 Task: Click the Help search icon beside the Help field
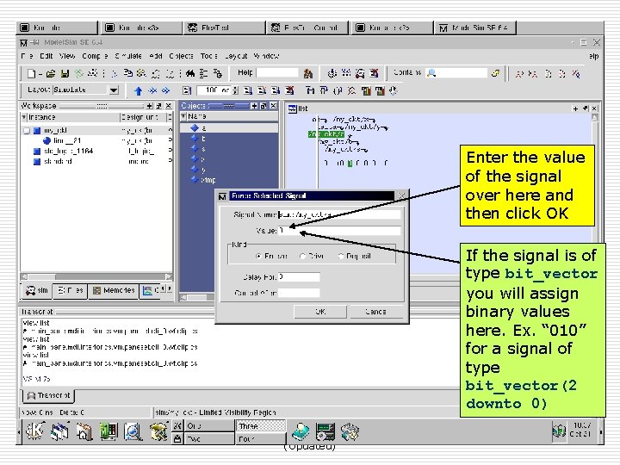pyautogui.click(x=308, y=73)
